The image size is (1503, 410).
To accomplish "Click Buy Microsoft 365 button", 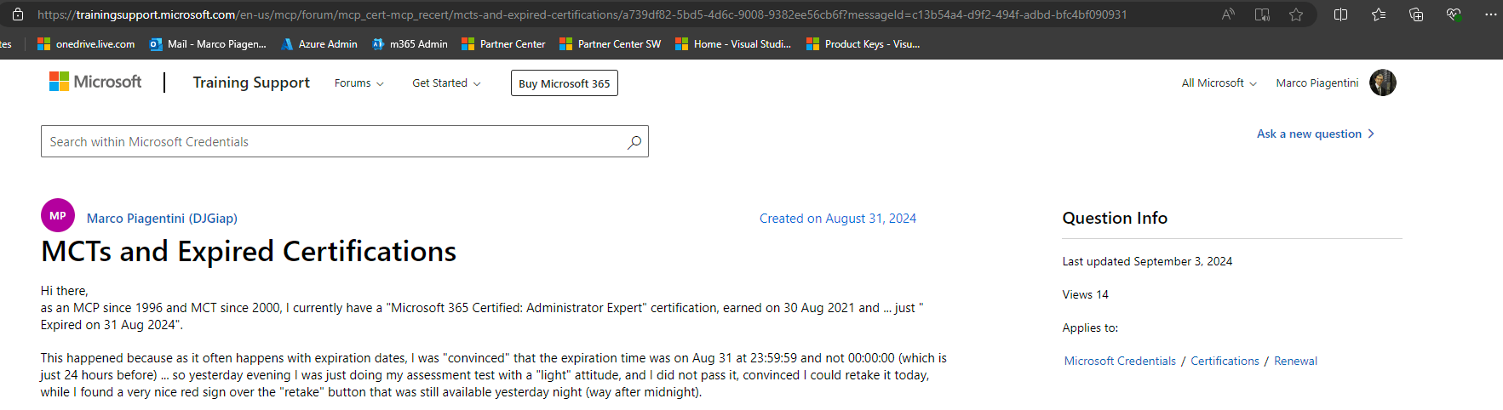I will coord(564,83).
